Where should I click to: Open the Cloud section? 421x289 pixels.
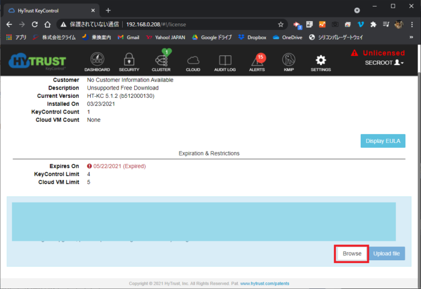point(193,63)
